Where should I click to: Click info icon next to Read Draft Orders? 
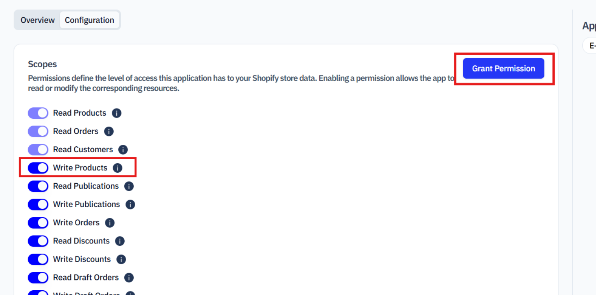point(129,278)
